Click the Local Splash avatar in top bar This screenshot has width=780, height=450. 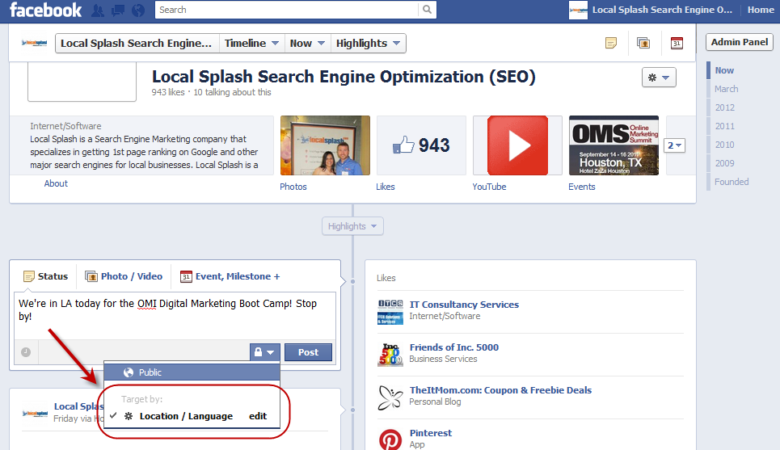(x=578, y=10)
